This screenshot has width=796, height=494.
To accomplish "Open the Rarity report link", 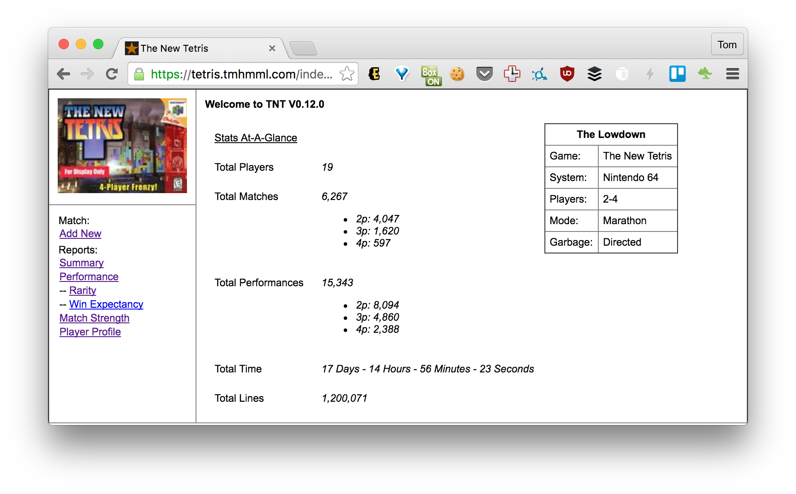I will tap(83, 291).
